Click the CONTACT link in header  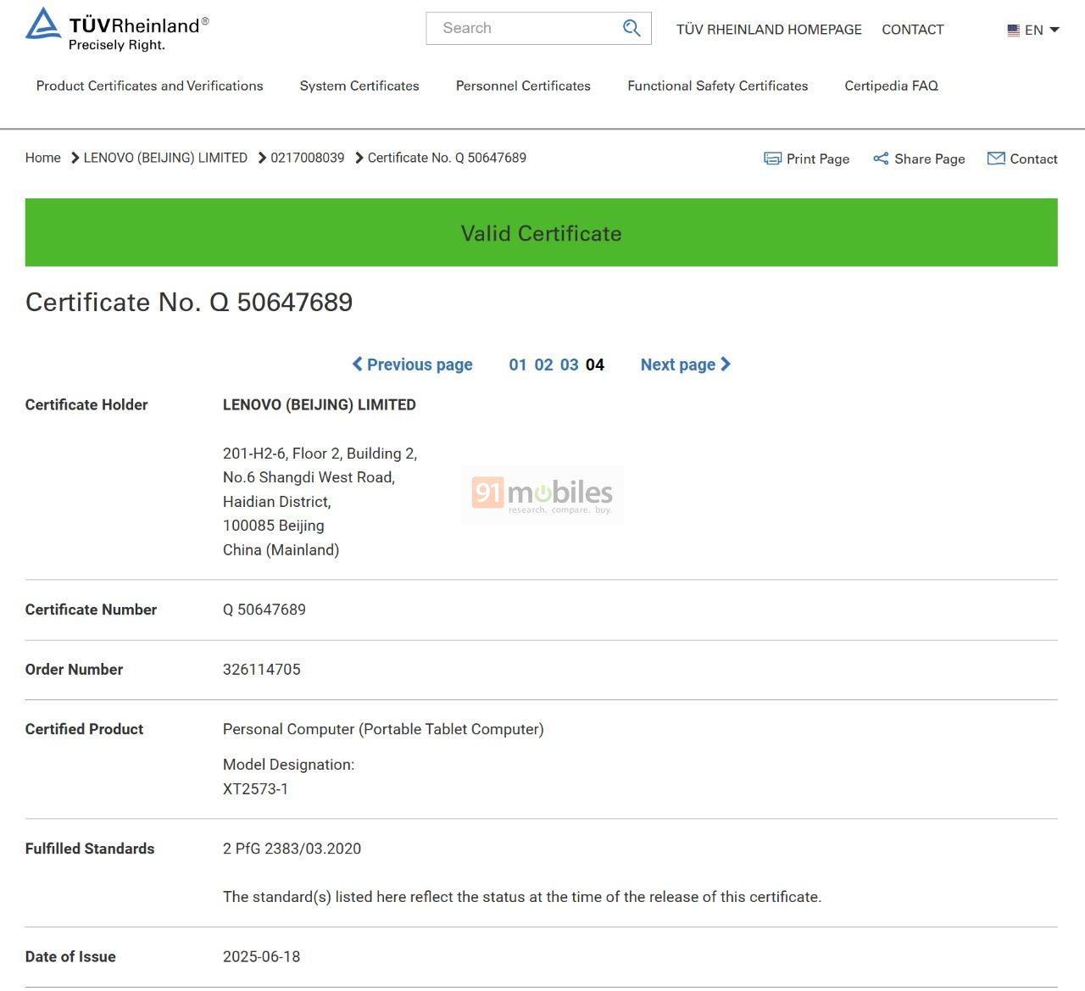913,30
